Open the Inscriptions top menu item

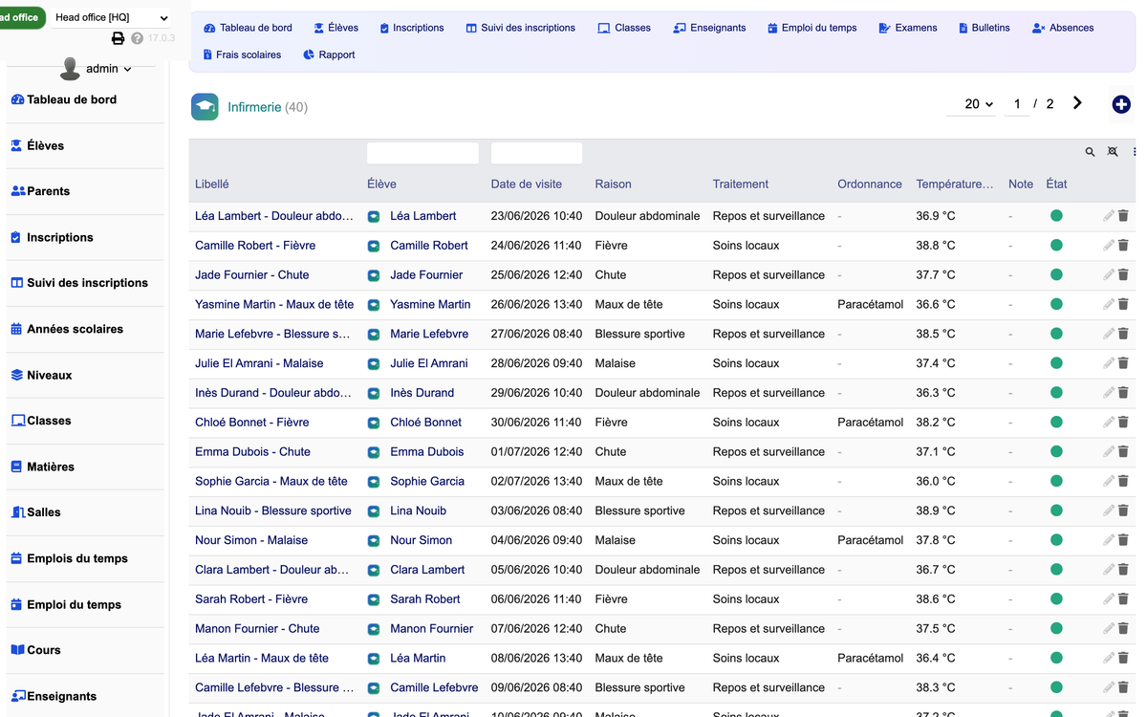pyautogui.click(x=412, y=28)
